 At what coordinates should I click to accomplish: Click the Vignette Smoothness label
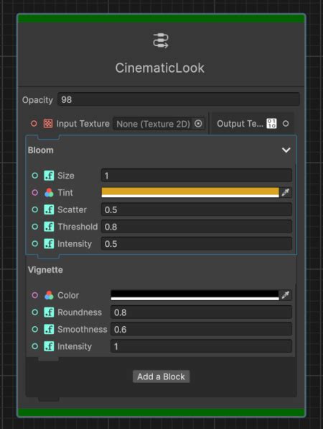click(x=82, y=330)
